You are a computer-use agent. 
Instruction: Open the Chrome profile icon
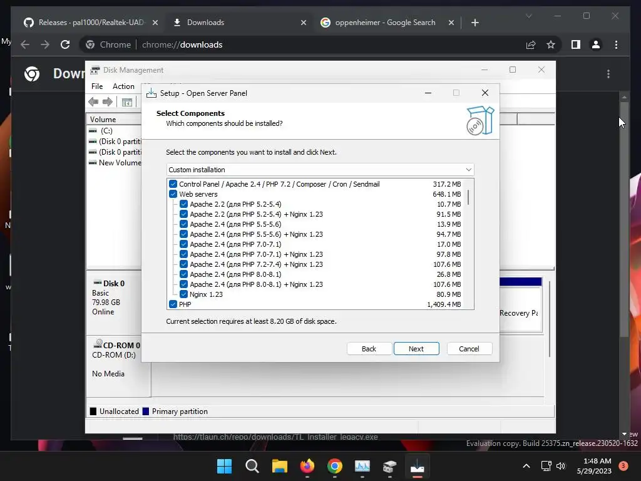596,44
